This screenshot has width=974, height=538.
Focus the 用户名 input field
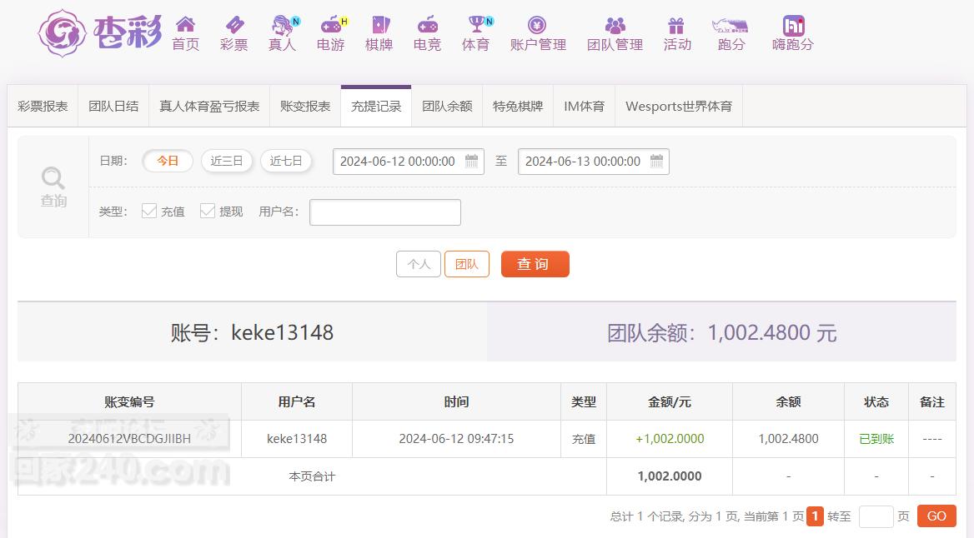[x=384, y=212]
